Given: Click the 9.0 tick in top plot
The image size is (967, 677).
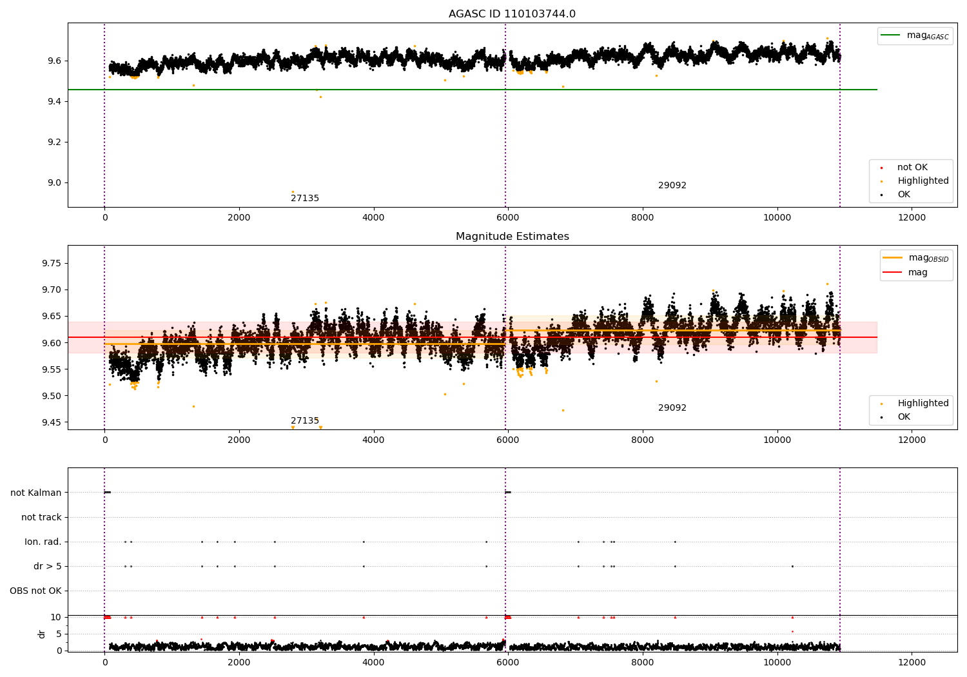Looking at the screenshot, I should (x=54, y=183).
